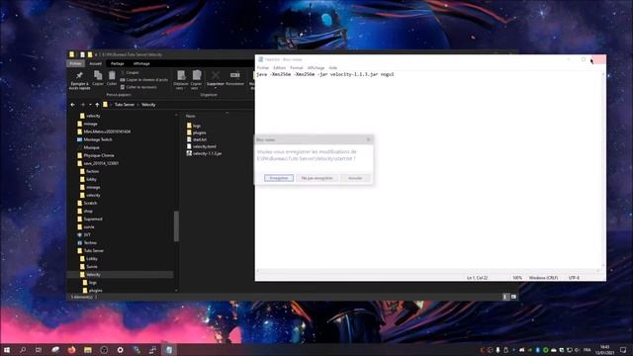
Task: Open Notepad's Fichier menu
Action: (262, 68)
